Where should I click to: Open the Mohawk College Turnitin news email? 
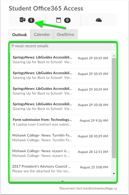click(61, 138)
